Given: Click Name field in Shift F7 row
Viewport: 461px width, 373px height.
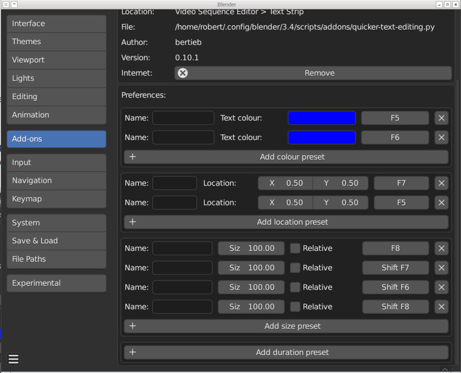Looking at the screenshot, I should [x=182, y=268].
